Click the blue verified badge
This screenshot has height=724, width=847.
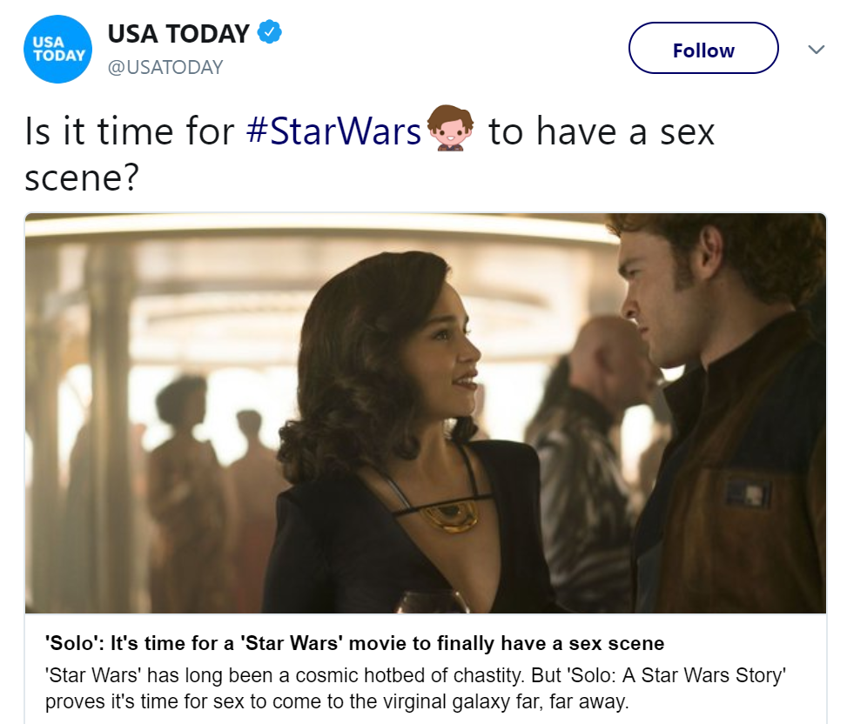click(270, 34)
